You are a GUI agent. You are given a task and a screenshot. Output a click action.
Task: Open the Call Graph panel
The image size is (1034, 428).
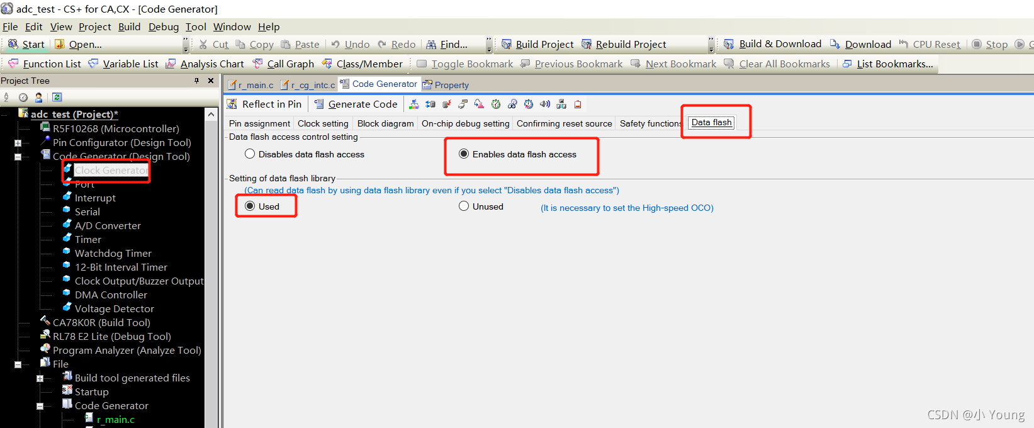pos(283,64)
